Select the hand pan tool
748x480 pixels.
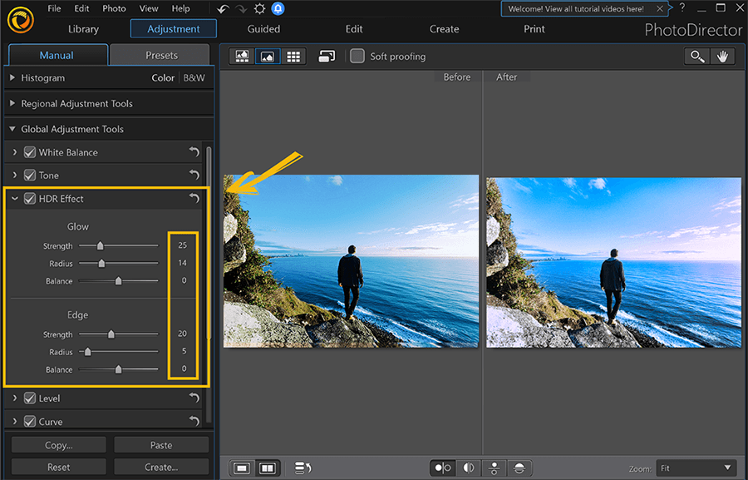721,56
